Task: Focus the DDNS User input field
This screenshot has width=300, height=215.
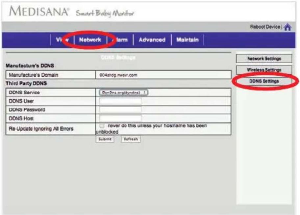Action: [120, 101]
